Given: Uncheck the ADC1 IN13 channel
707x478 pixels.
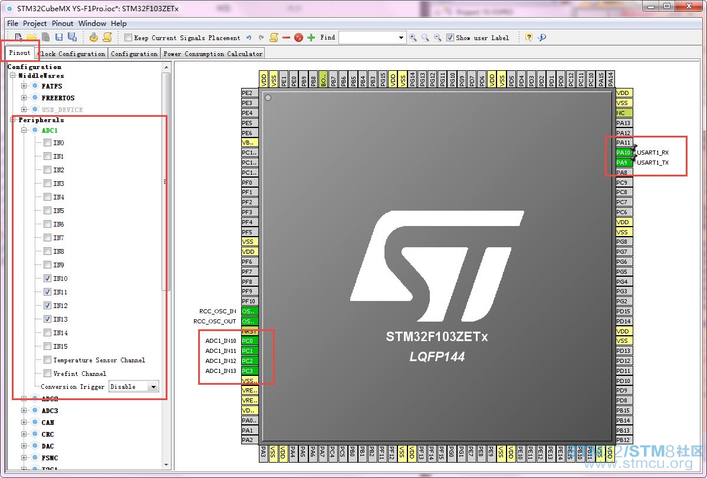Looking at the screenshot, I should coord(47,319).
